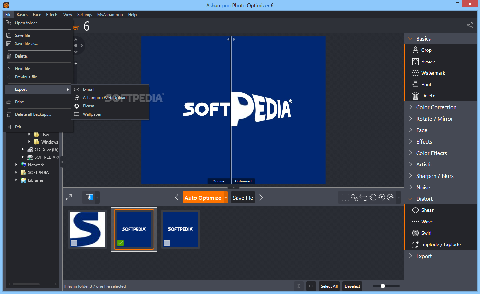Image resolution: width=480 pixels, height=294 pixels.
Task: Tick the checkbox on the third thumbnail
Action: [167, 243]
